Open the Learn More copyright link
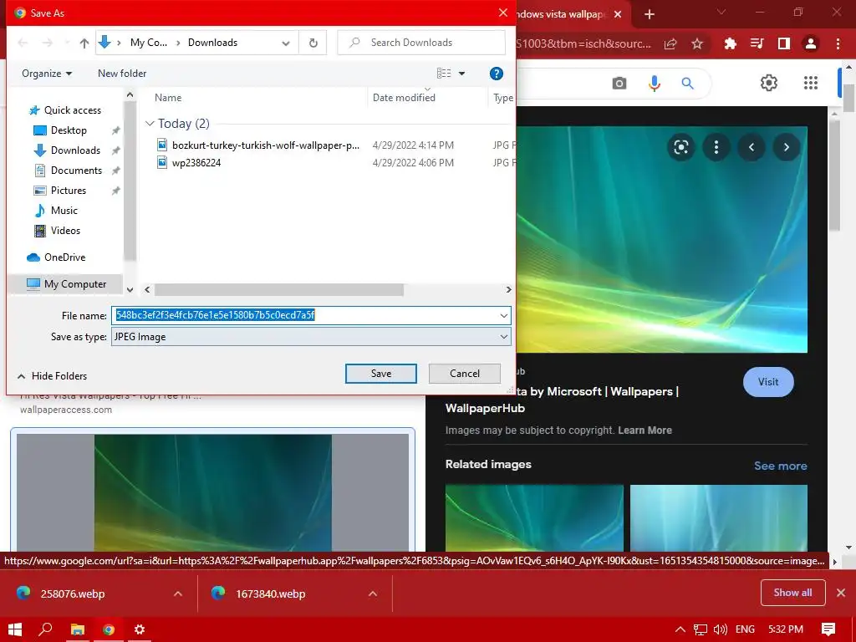This screenshot has width=856, height=642. [645, 431]
